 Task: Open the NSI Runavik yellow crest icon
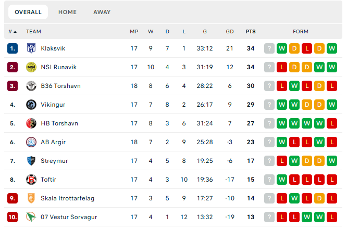(31, 67)
